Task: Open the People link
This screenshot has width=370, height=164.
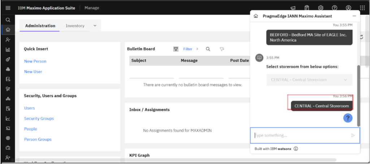Action: tap(31, 129)
